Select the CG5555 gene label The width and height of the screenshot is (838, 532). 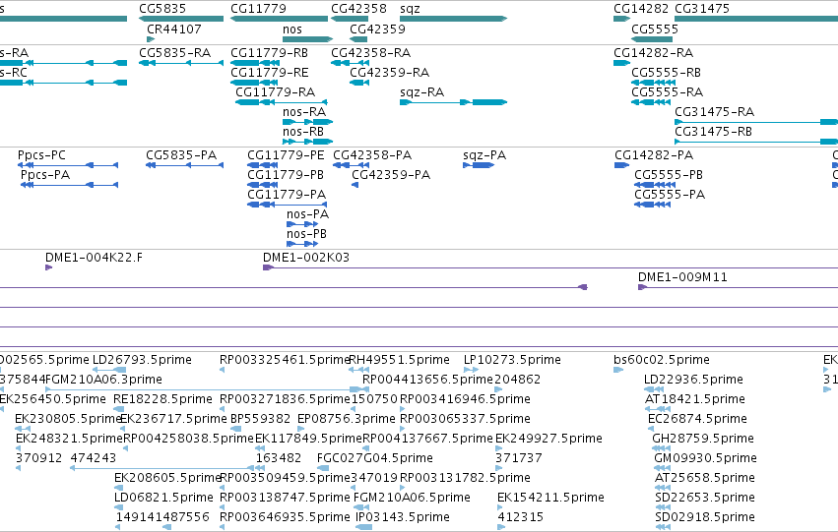click(x=655, y=30)
